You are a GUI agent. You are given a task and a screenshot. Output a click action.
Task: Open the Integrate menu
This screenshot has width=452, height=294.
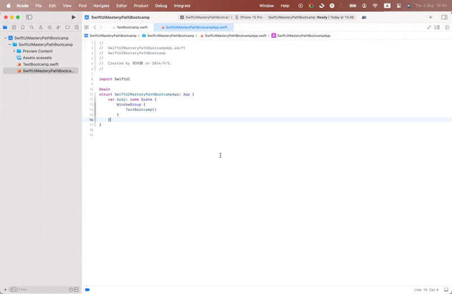coord(182,6)
